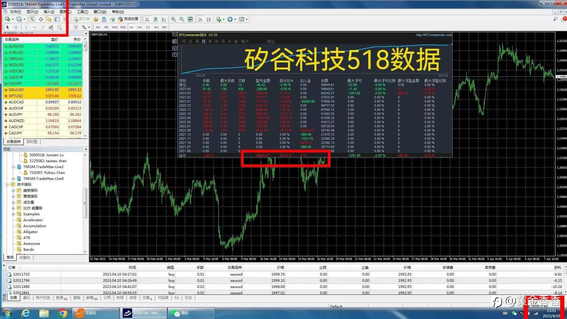Select the Alligator indicator
567x319 pixels.
30,232
